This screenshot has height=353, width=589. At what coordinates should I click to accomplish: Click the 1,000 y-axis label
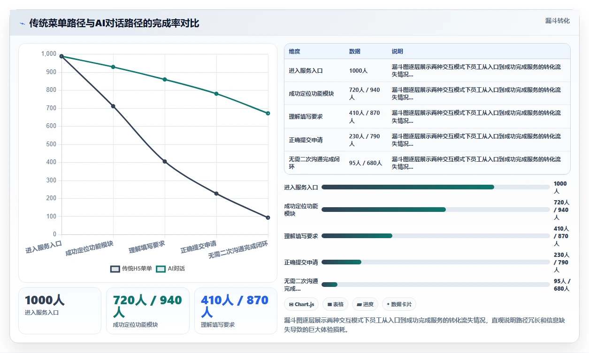(49, 54)
